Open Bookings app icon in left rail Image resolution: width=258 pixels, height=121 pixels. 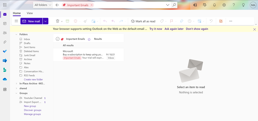coord(5,70)
